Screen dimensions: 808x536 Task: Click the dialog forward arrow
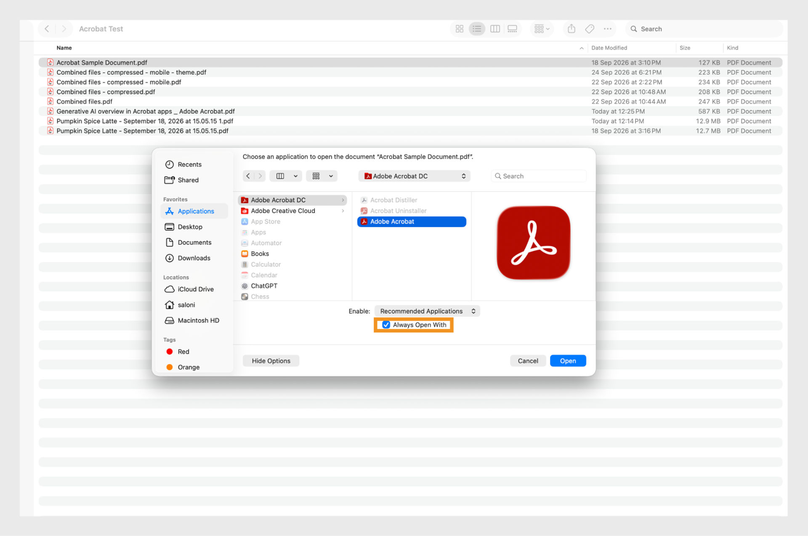point(260,176)
